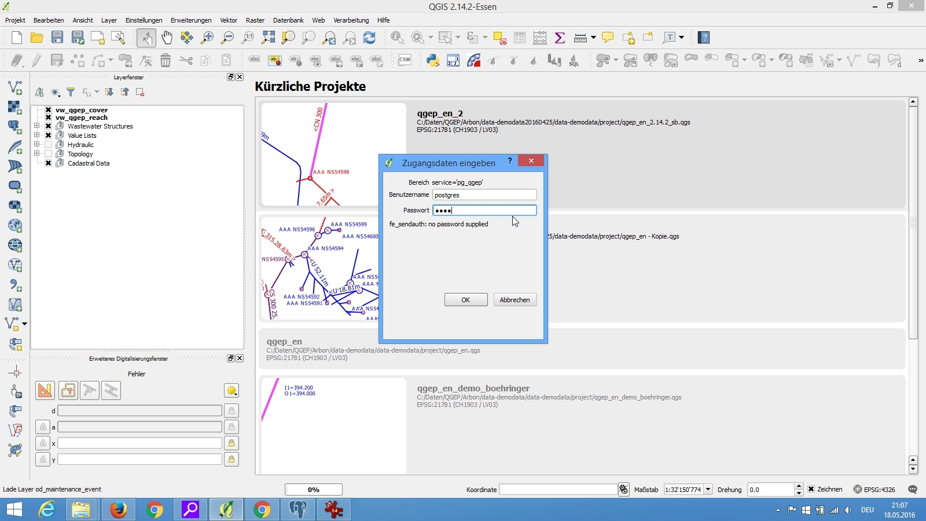Expand all layer groups in Layerfenster
This screenshot has height=521, width=926.
point(109,92)
